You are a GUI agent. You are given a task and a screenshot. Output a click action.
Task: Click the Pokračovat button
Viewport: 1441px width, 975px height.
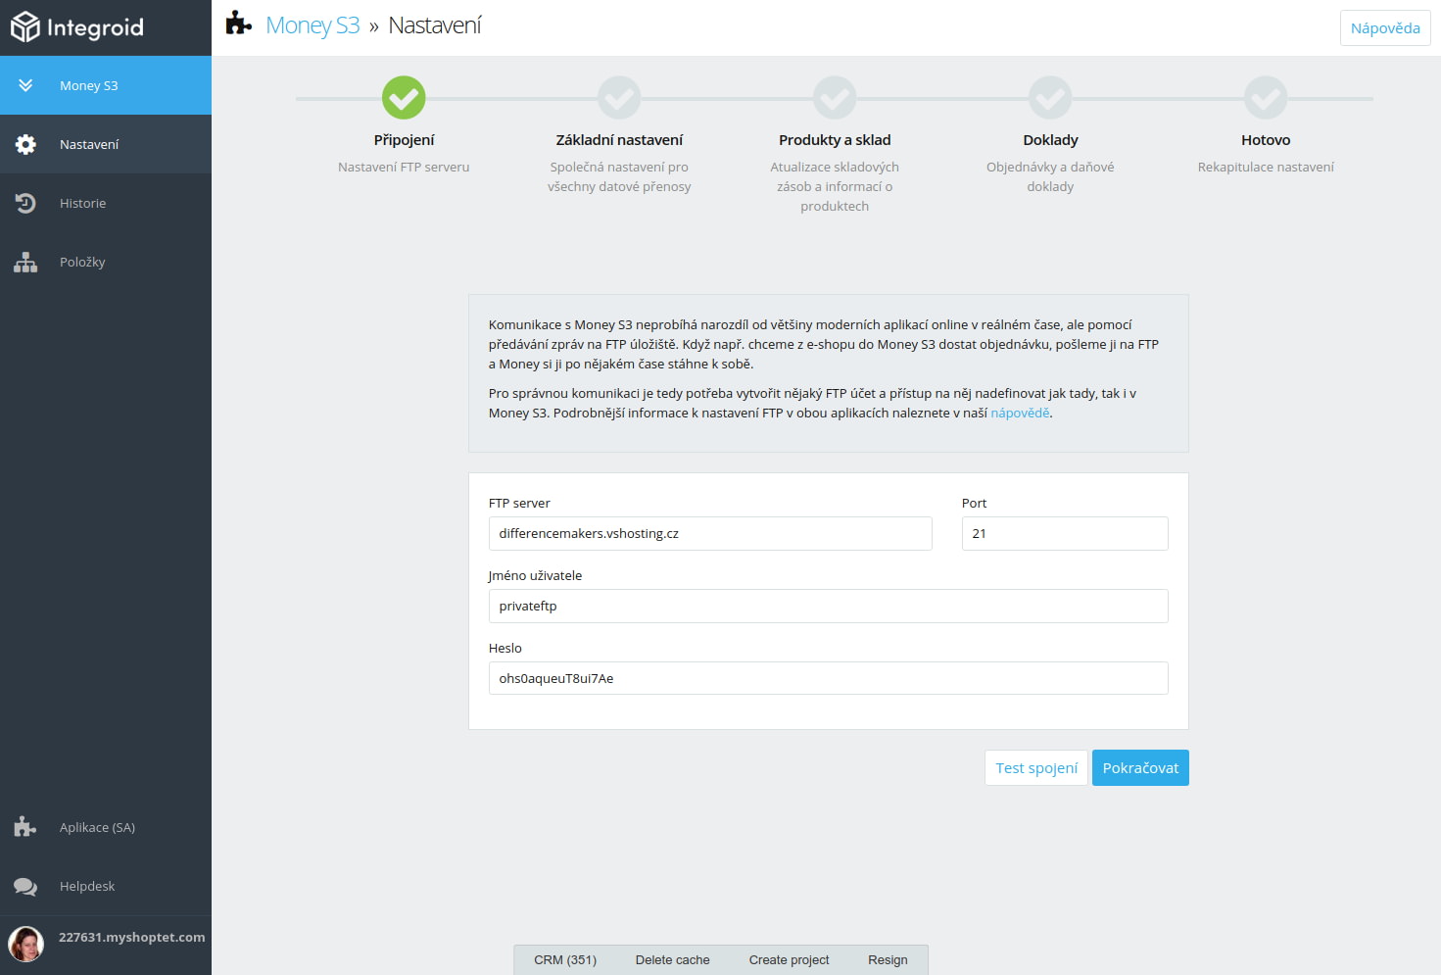click(1140, 768)
